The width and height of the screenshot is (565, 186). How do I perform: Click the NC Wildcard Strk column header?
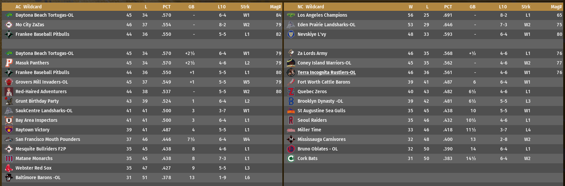[x=526, y=7]
